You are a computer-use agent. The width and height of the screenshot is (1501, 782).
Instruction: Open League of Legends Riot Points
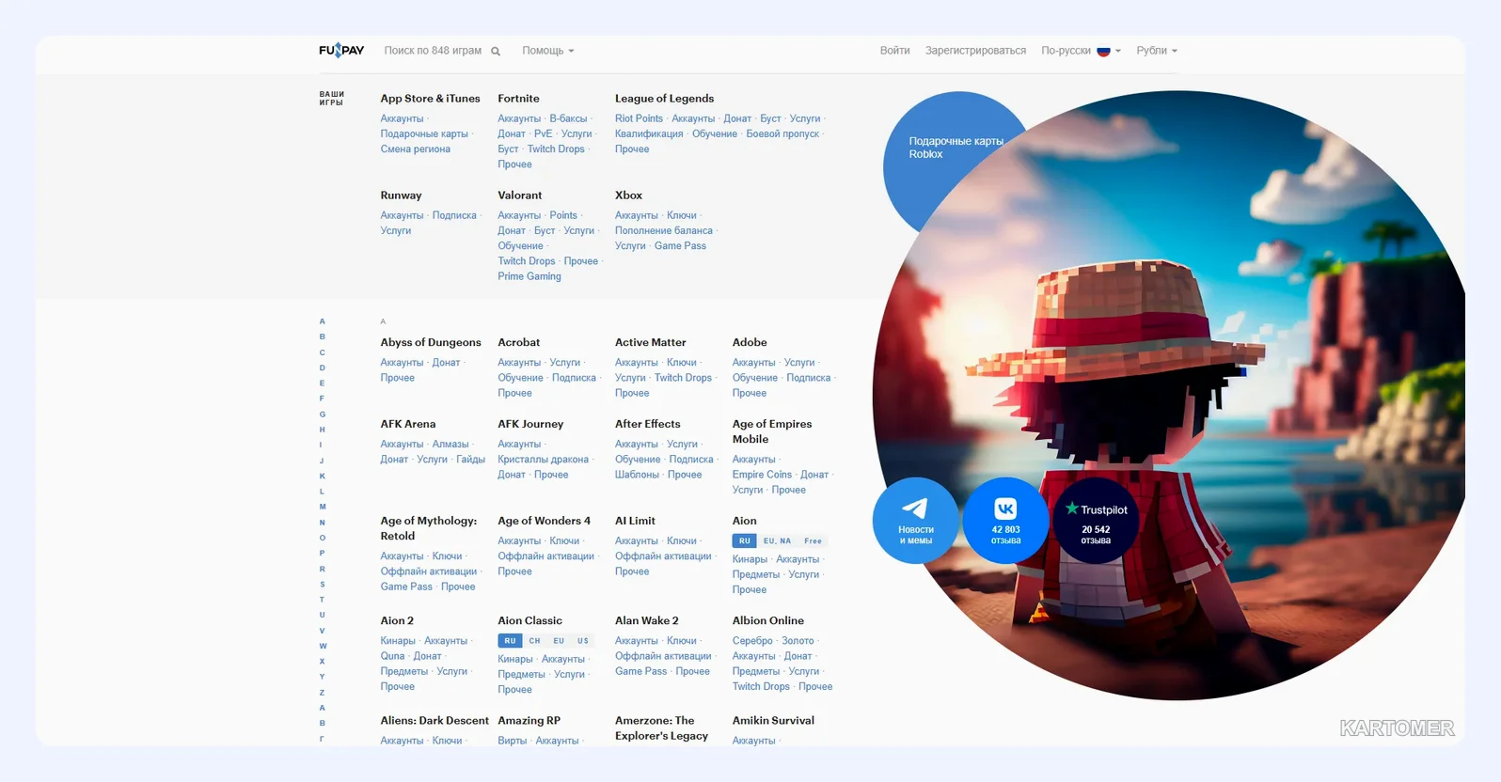coord(639,118)
